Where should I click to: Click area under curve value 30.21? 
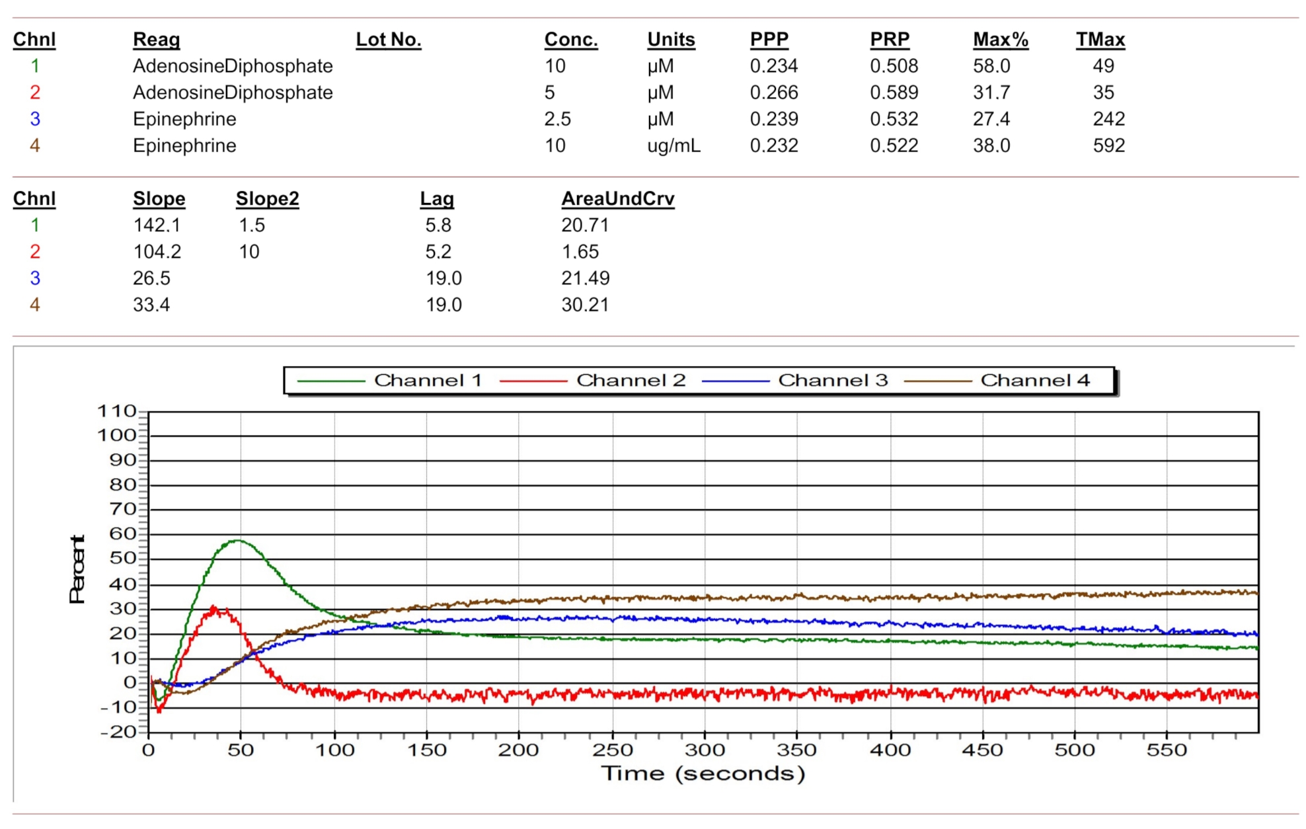click(585, 305)
